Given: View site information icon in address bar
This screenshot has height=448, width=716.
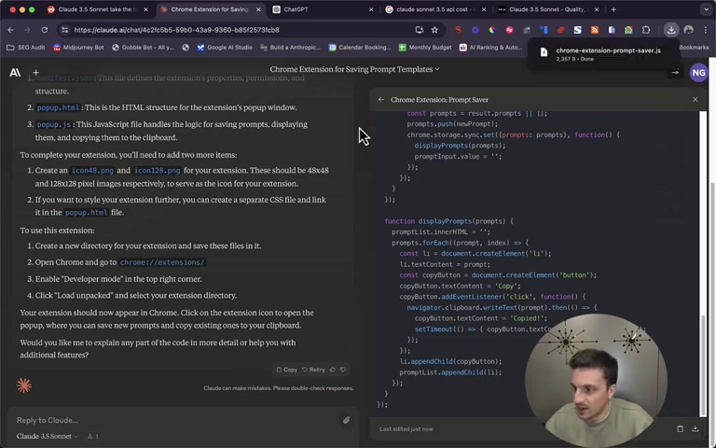Looking at the screenshot, I should (x=64, y=30).
